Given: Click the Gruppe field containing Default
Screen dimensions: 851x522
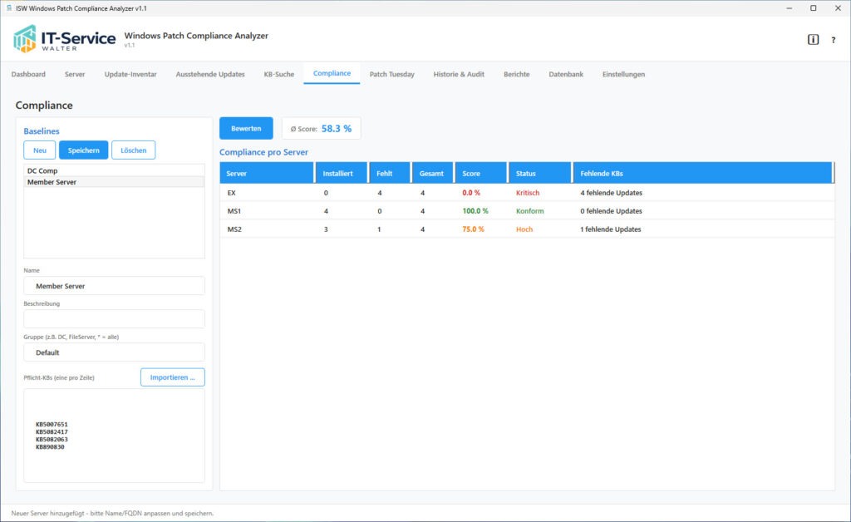Looking at the screenshot, I should click(x=114, y=352).
